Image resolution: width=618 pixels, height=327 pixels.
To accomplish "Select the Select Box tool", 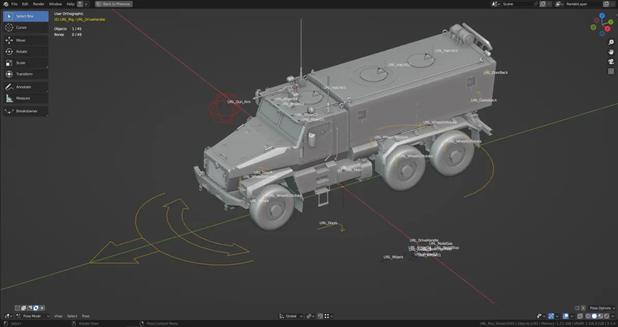I will (x=26, y=16).
